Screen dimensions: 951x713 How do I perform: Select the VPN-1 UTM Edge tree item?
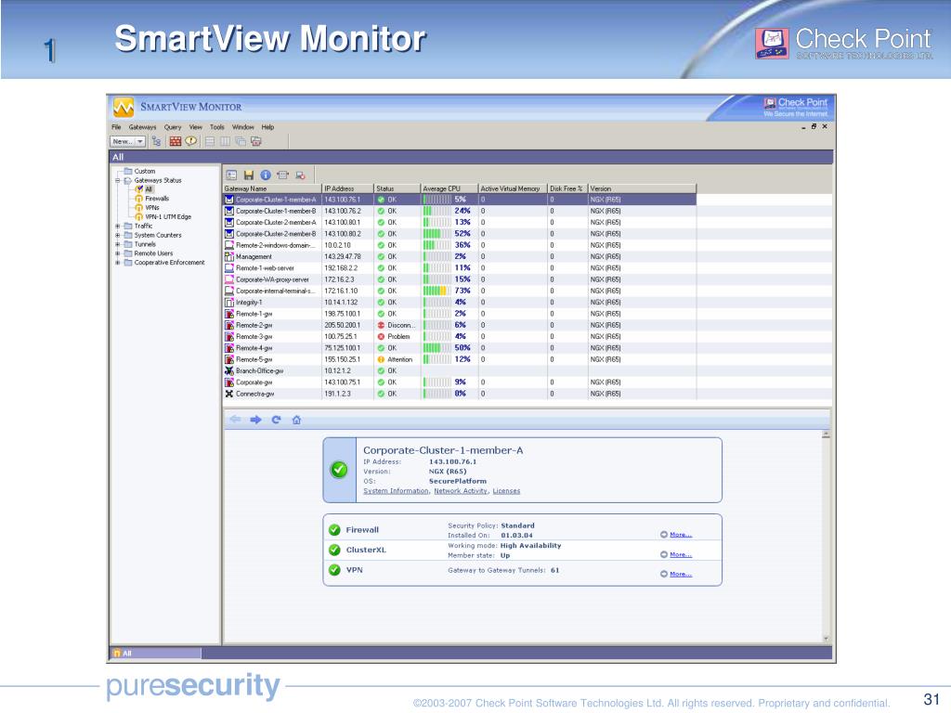click(x=168, y=217)
